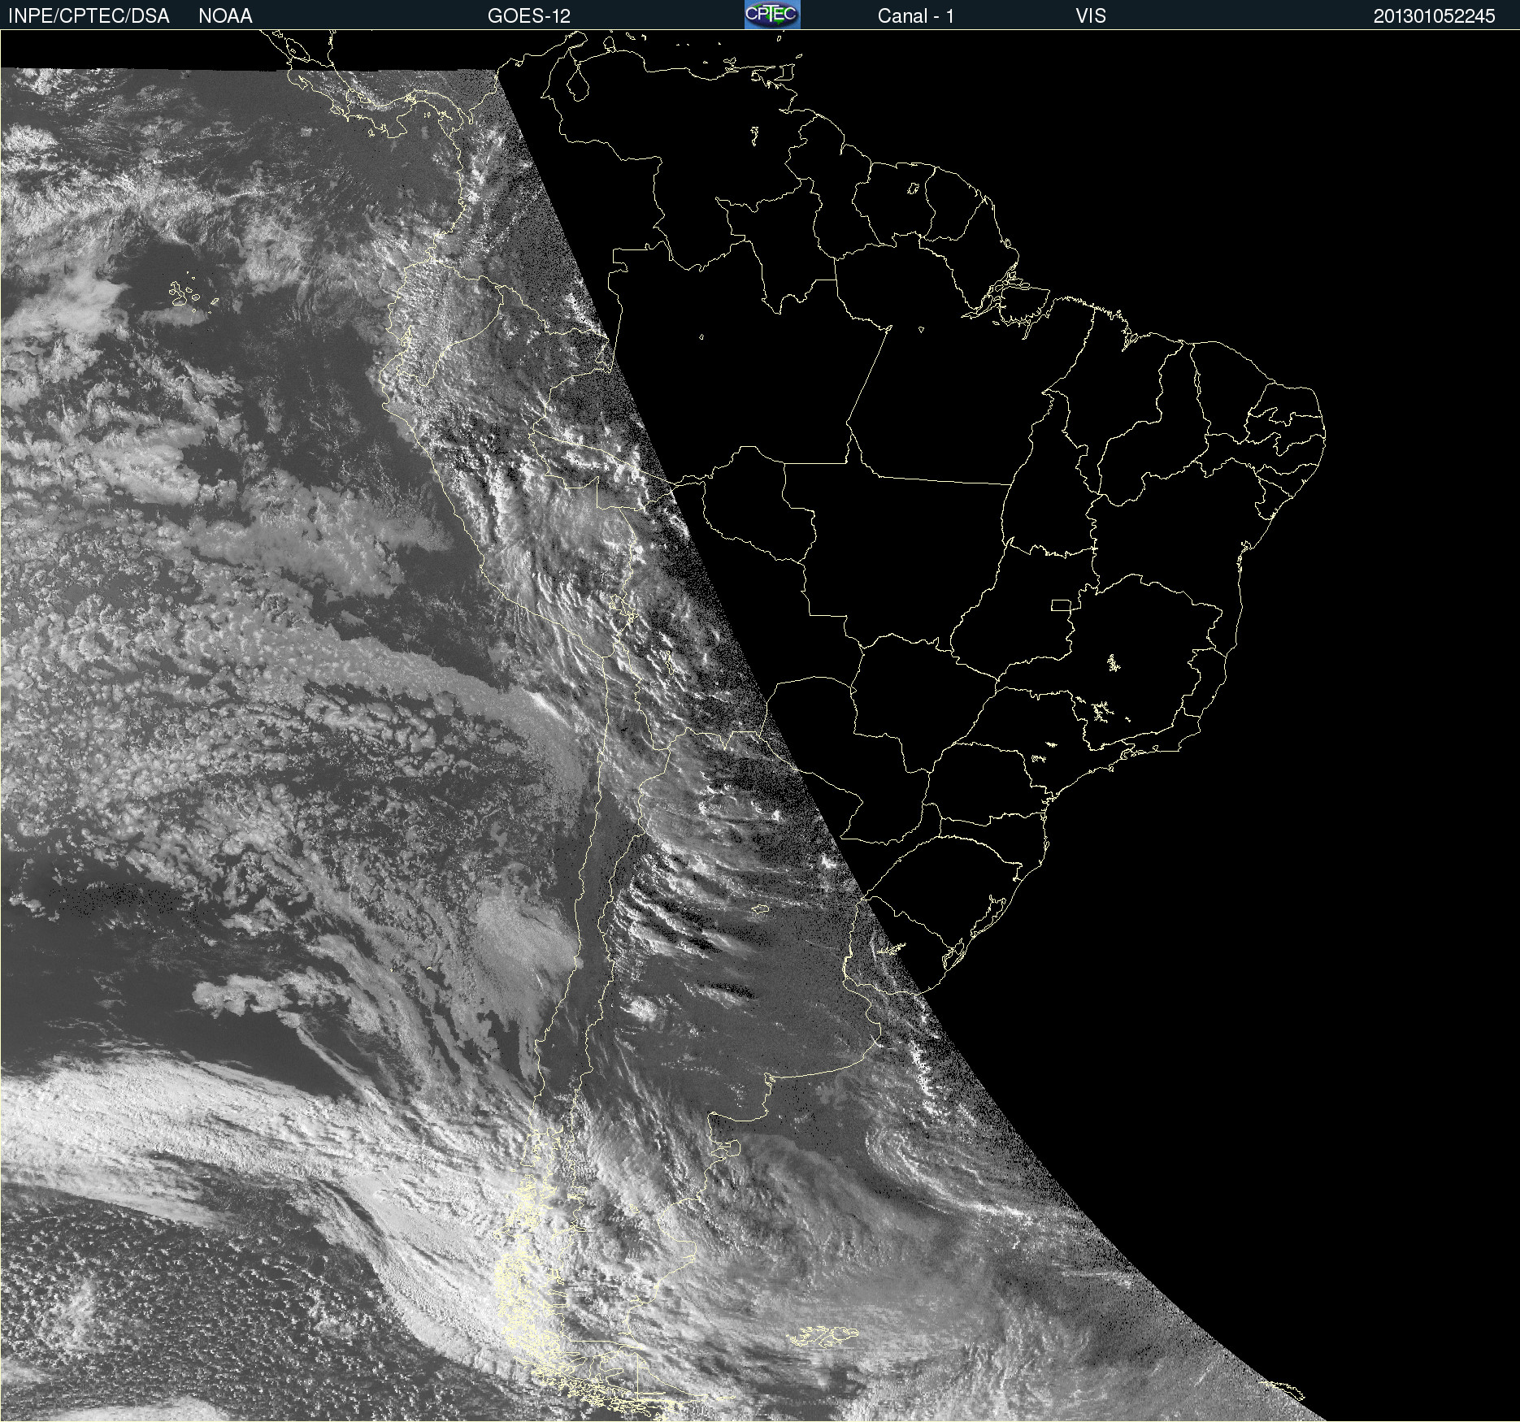Select the 201301052245 timestamp text

tap(1434, 16)
